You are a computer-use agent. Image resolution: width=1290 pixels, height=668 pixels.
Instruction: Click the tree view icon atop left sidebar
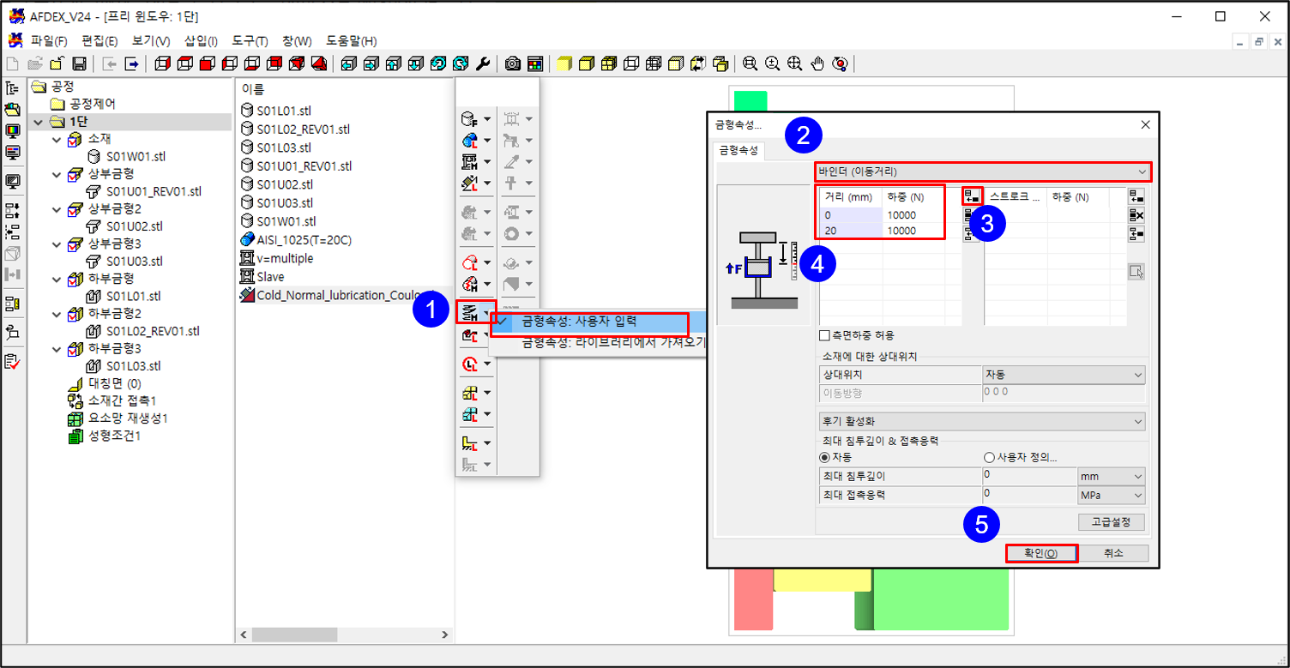pyautogui.click(x=13, y=88)
